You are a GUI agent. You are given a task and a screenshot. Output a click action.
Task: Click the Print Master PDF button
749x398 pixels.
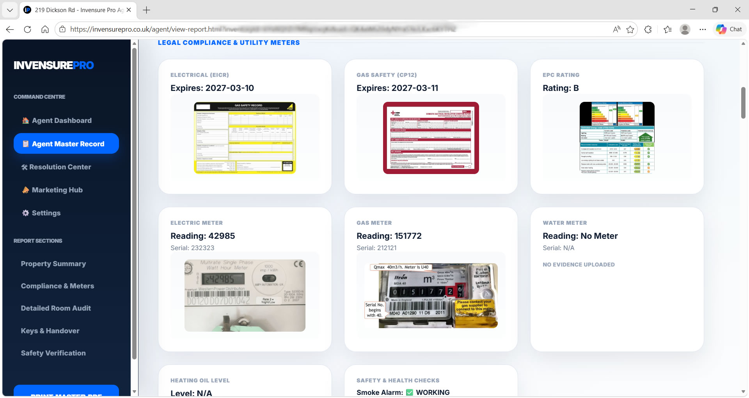pos(66,391)
